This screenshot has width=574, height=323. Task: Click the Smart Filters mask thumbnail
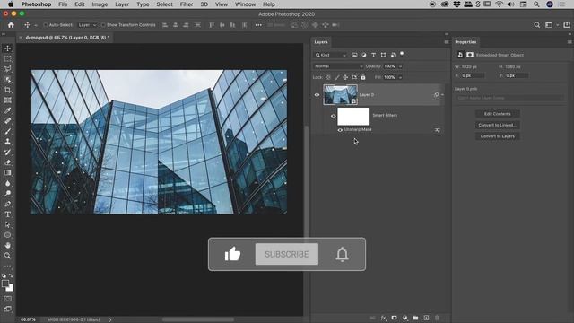(x=352, y=117)
